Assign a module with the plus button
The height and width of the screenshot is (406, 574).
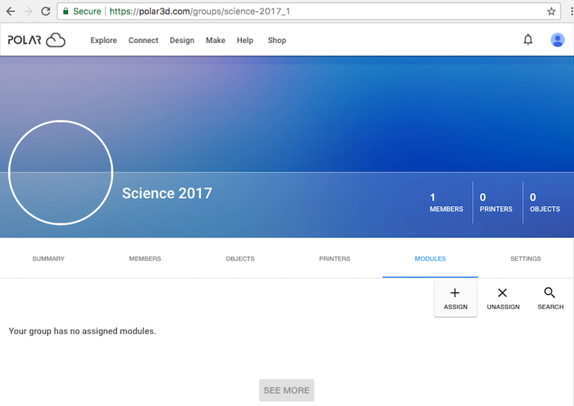[x=456, y=298]
